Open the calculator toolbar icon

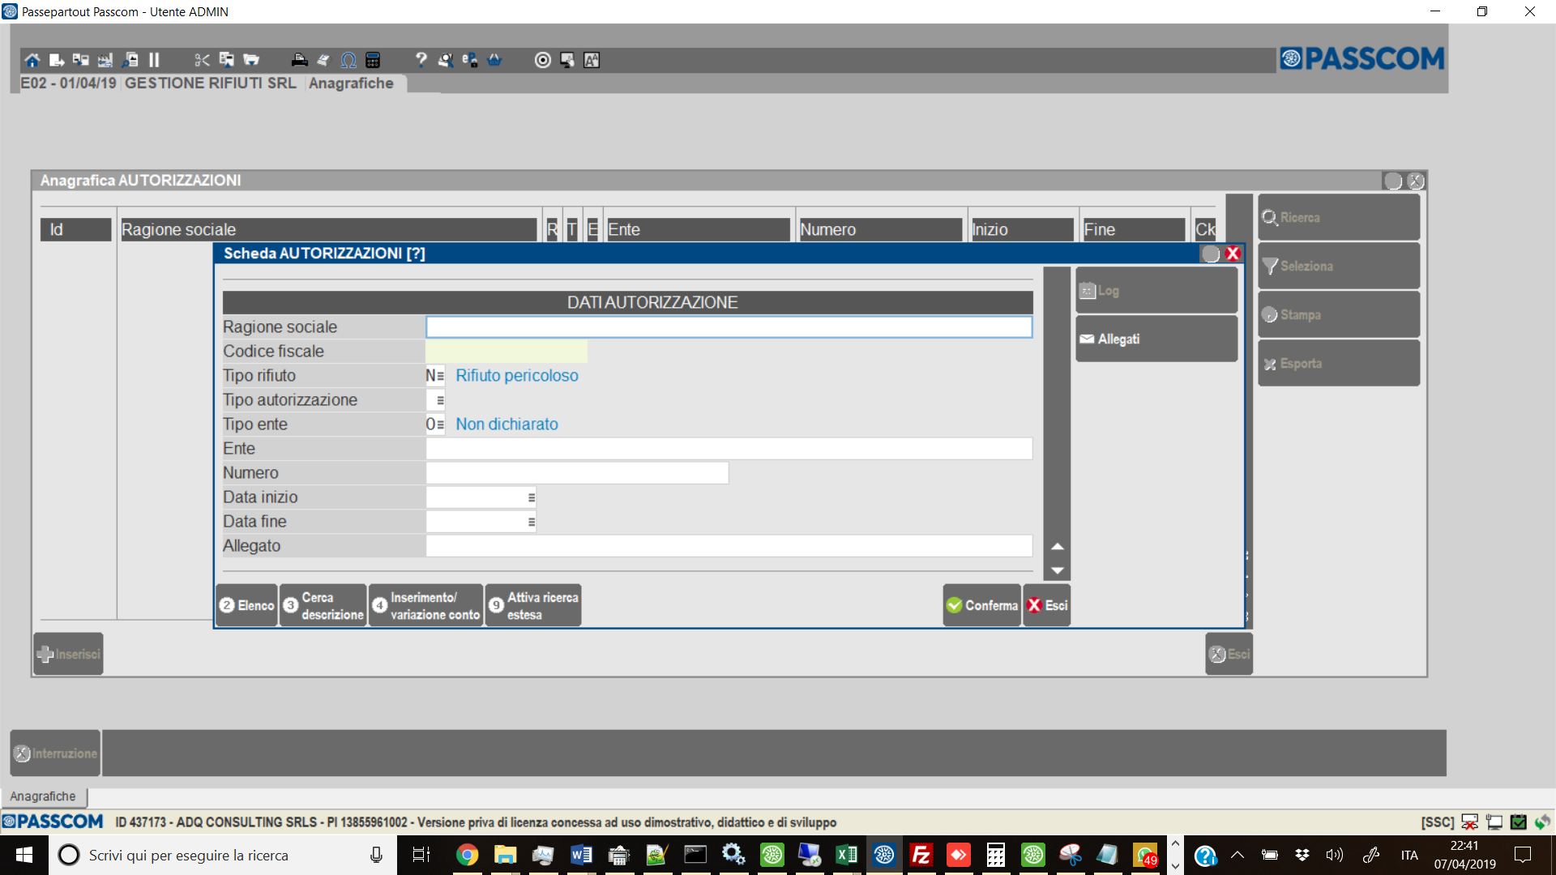click(x=373, y=60)
